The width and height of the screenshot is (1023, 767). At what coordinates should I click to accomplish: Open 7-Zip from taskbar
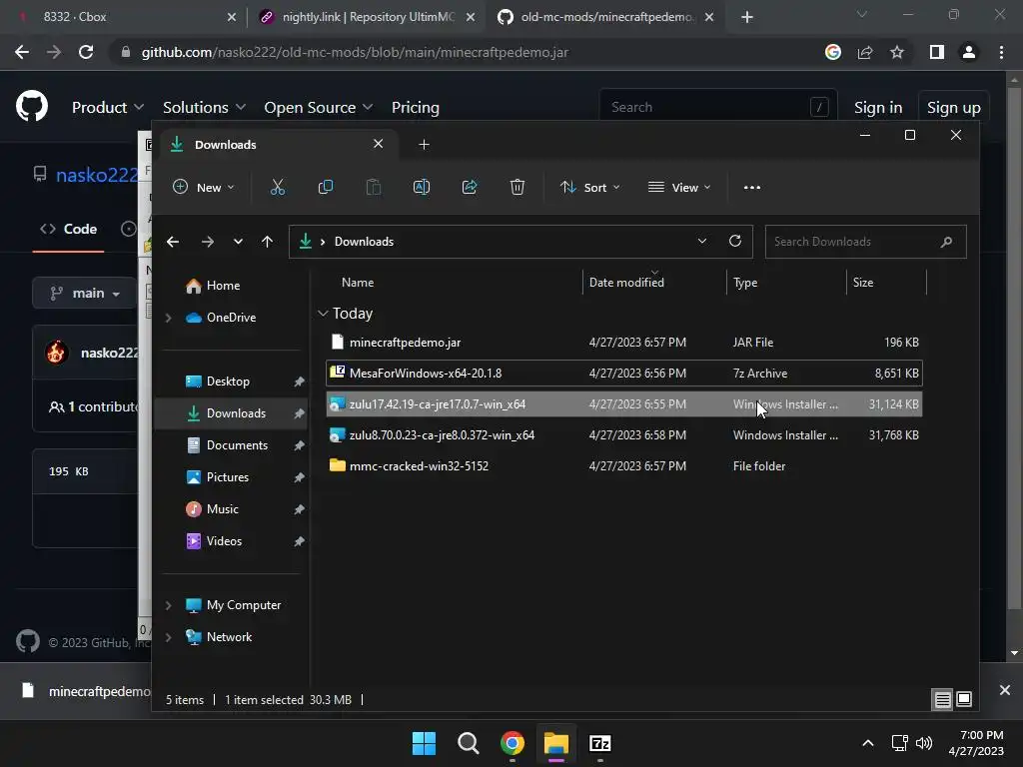click(x=599, y=743)
